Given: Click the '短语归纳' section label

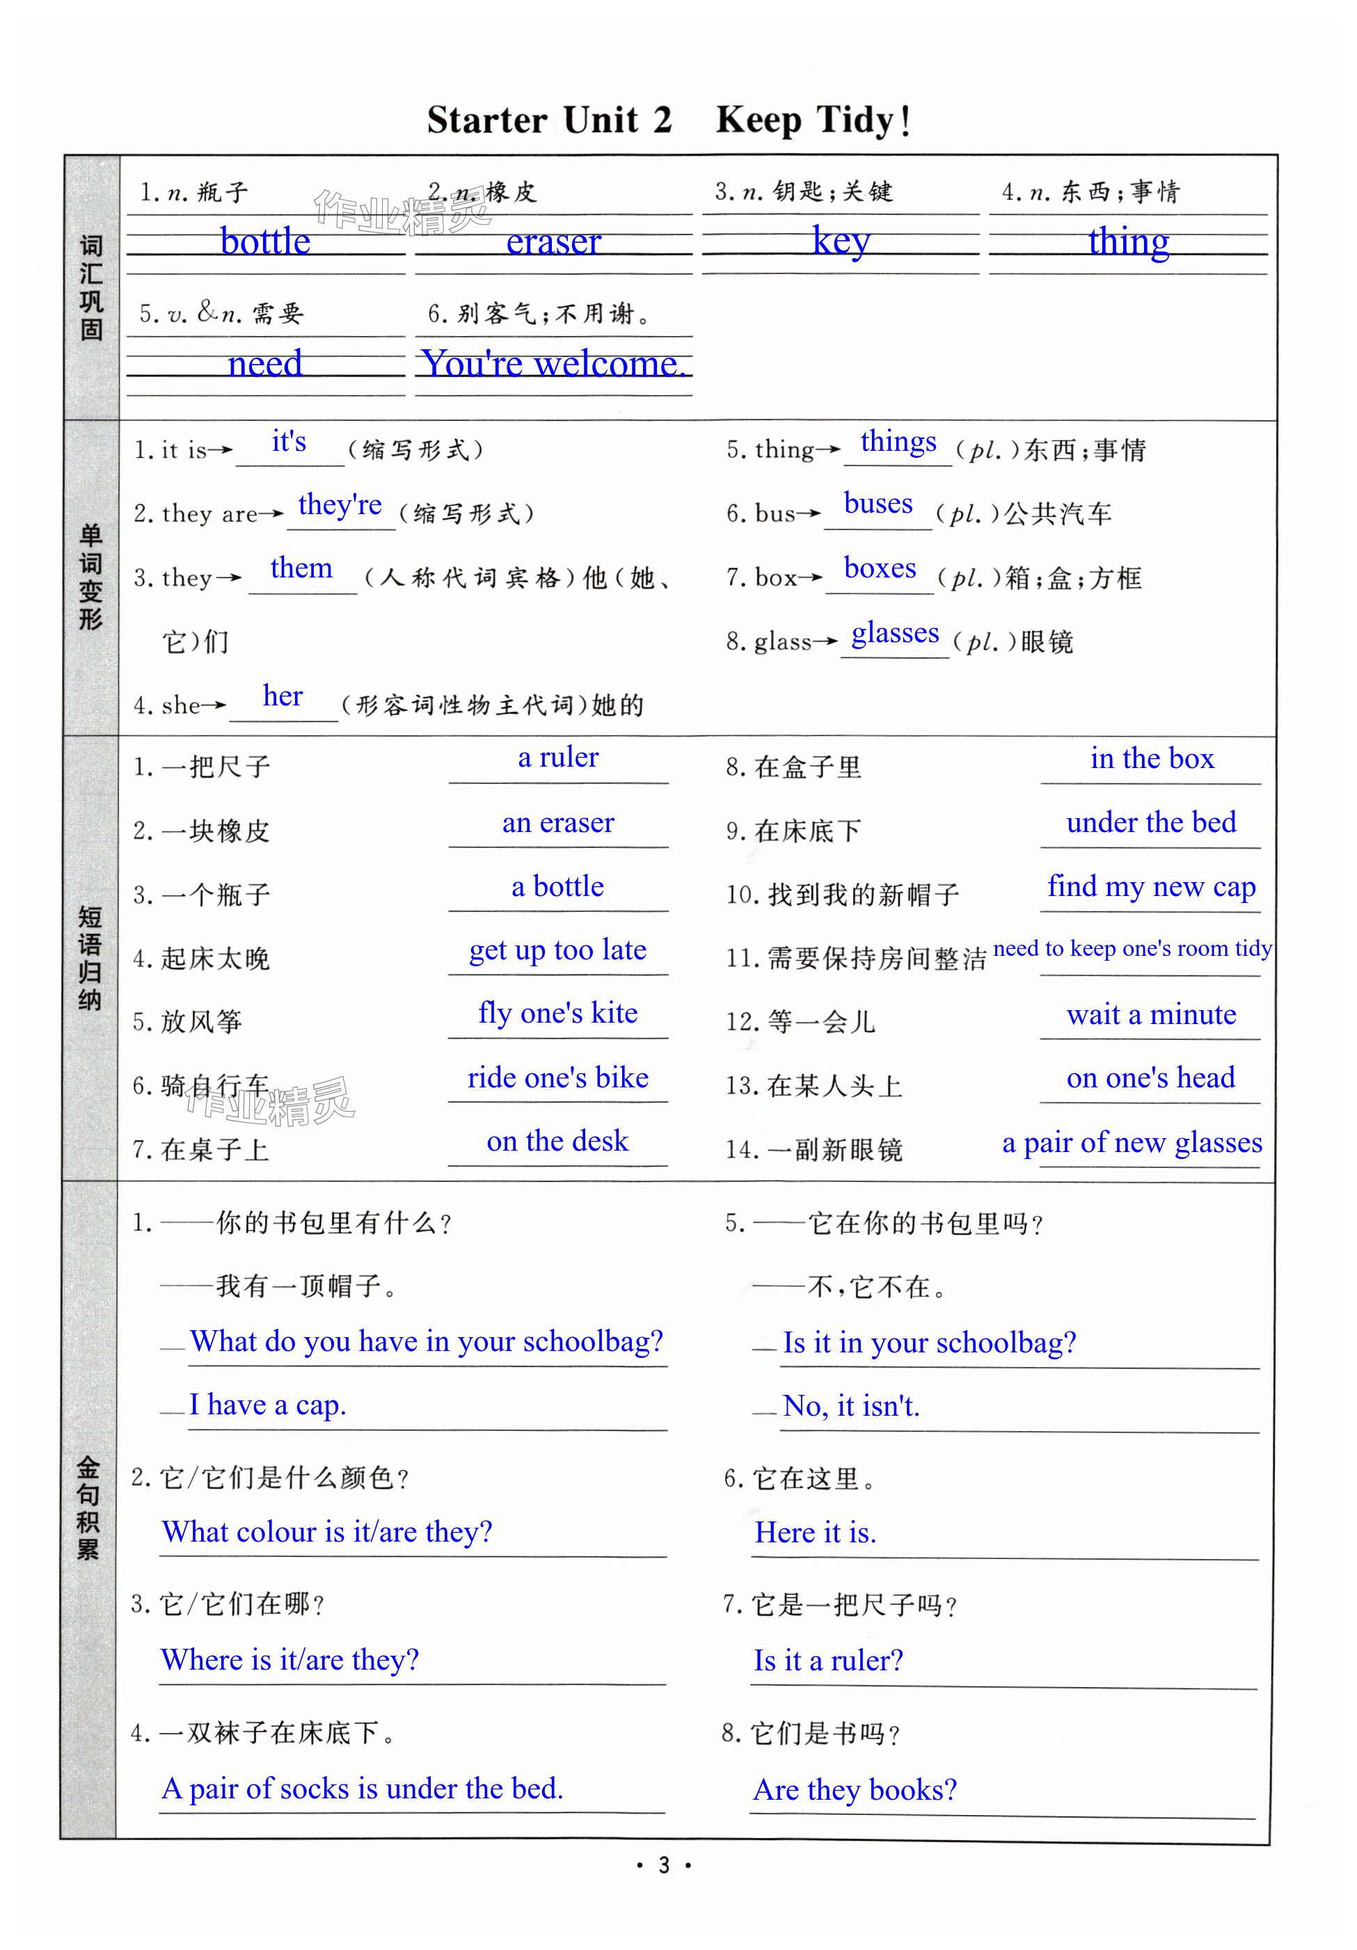Looking at the screenshot, I should point(90,958).
